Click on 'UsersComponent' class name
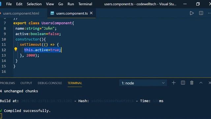 (57, 23)
